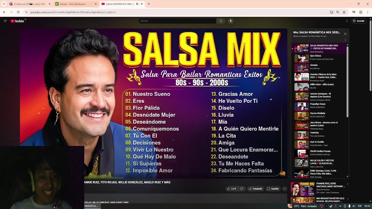
Task: Open the 05:26 clock in taskbar
Action: (367, 206)
